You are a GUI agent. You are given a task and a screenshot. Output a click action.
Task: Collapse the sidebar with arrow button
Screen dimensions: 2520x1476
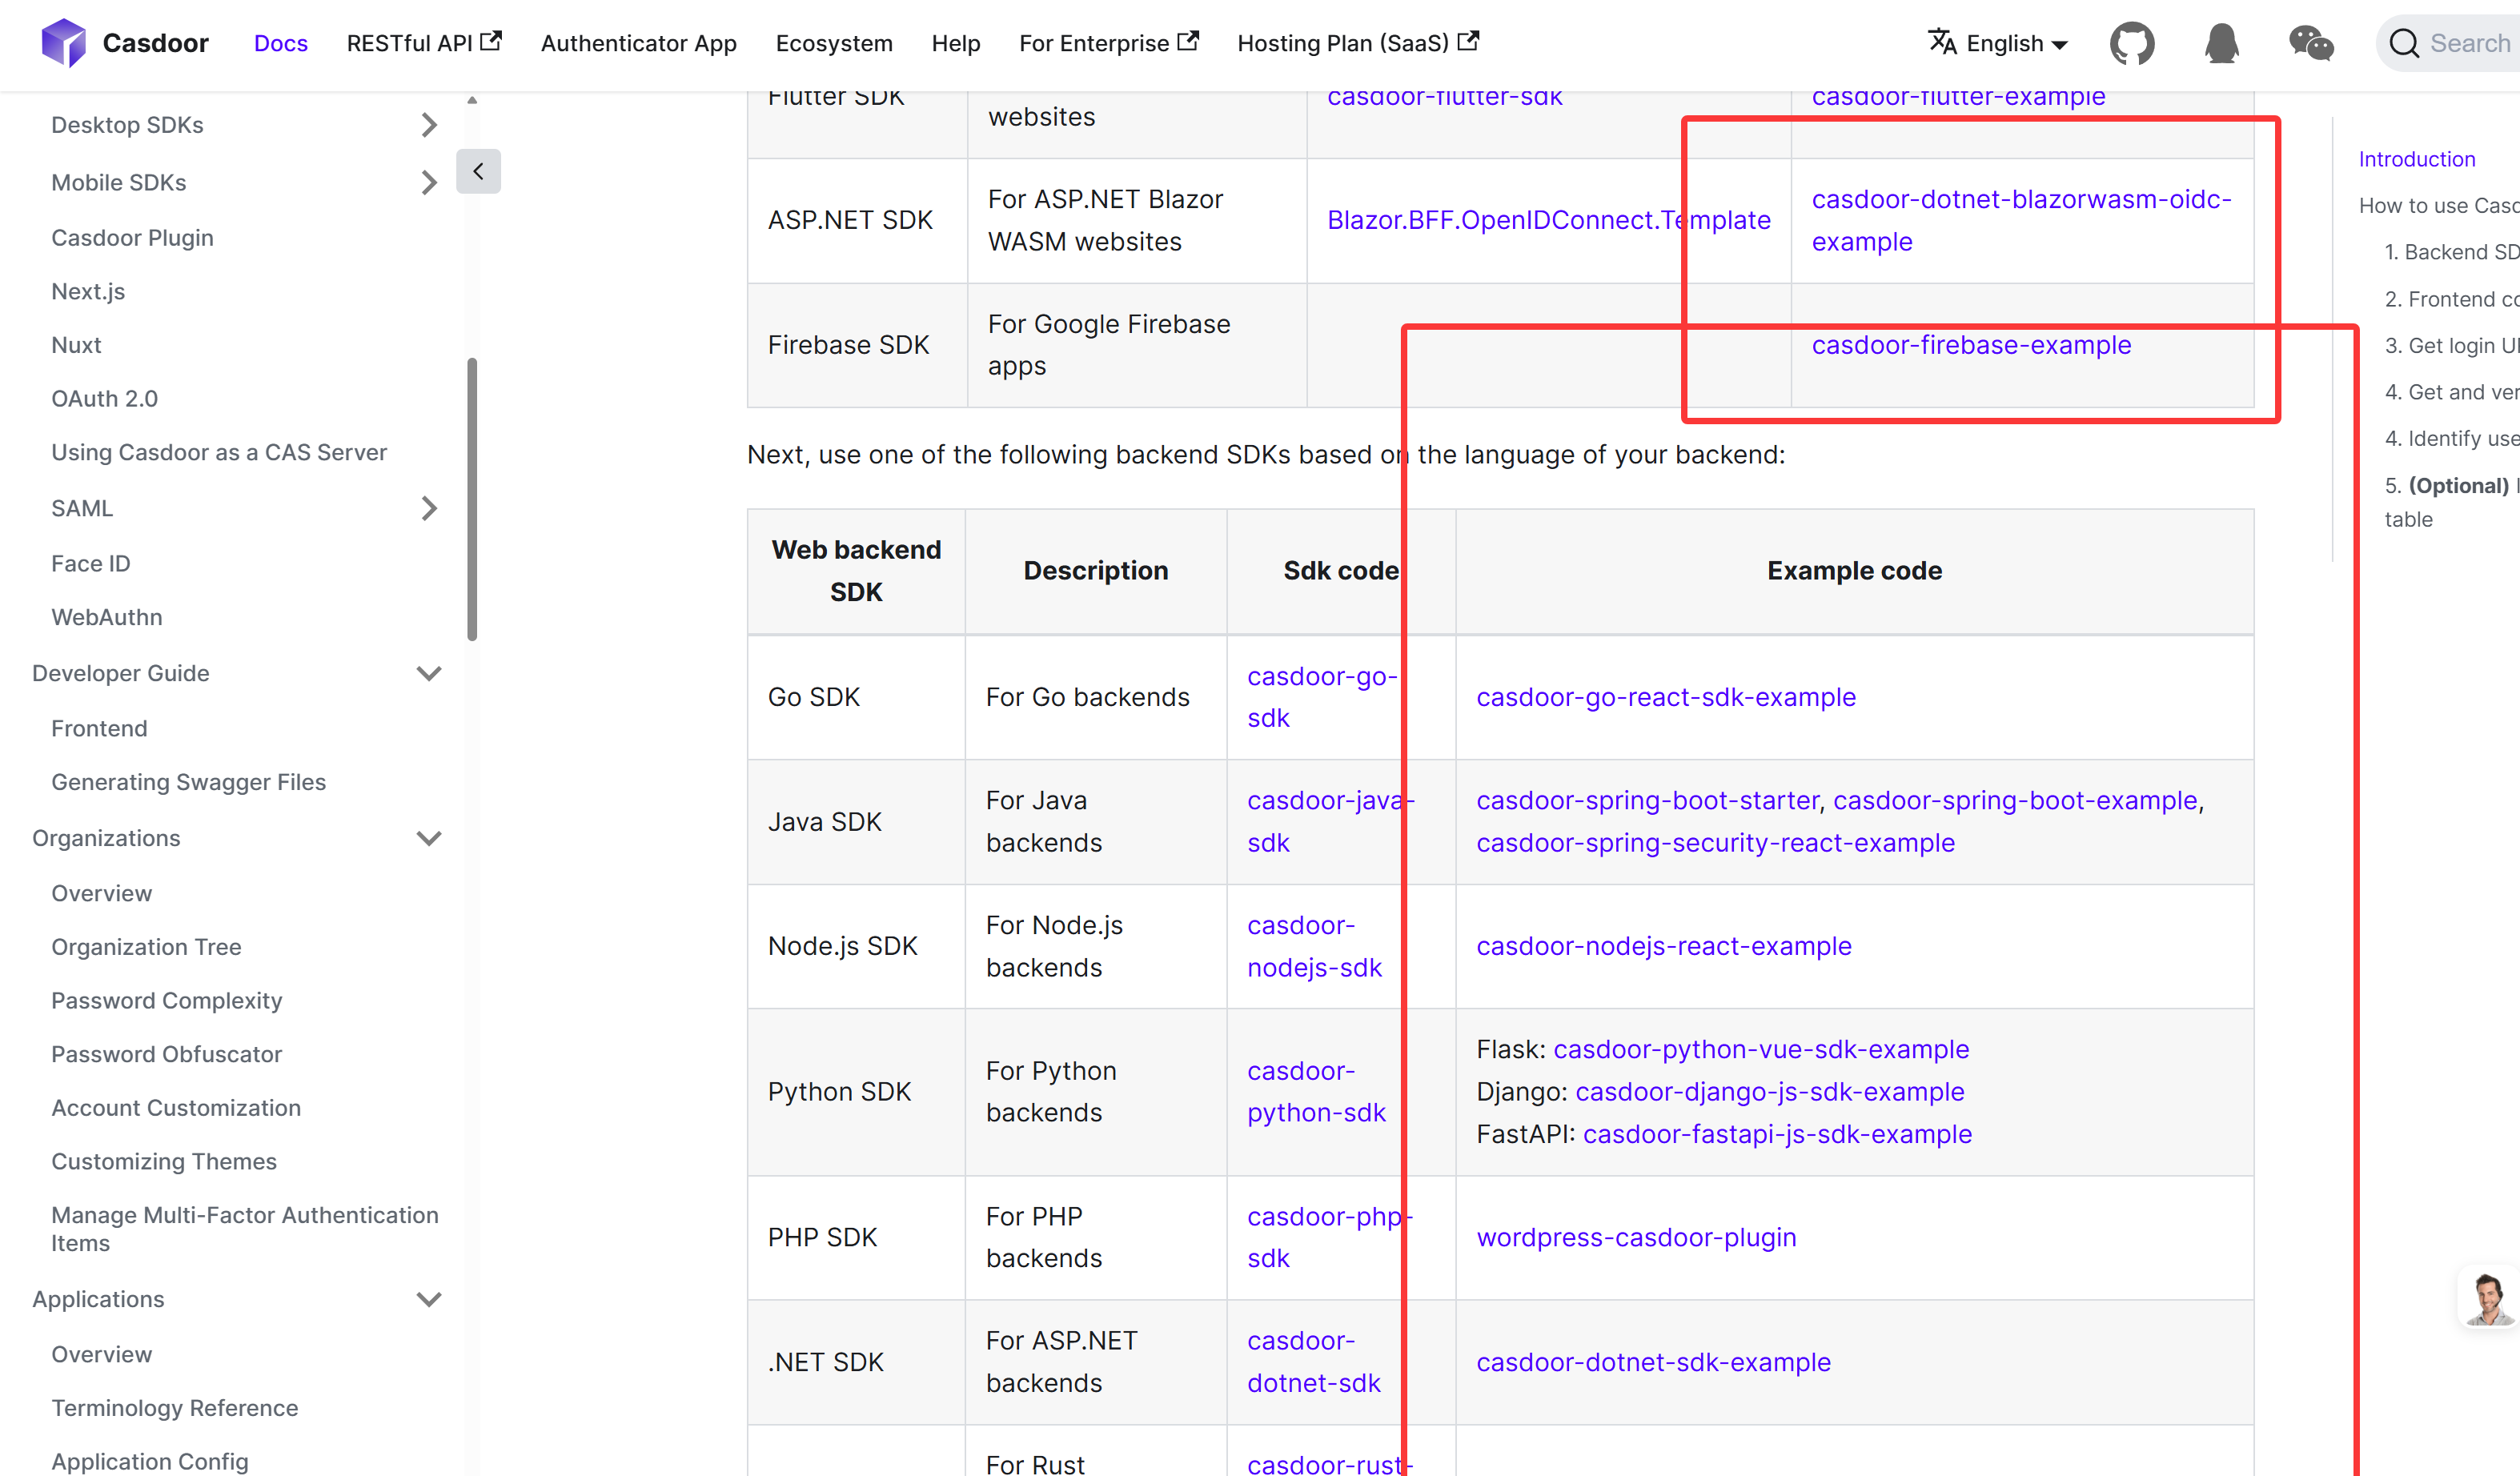pos(478,171)
